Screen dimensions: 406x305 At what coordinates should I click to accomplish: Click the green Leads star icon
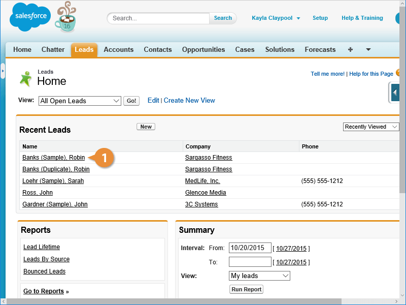26,79
